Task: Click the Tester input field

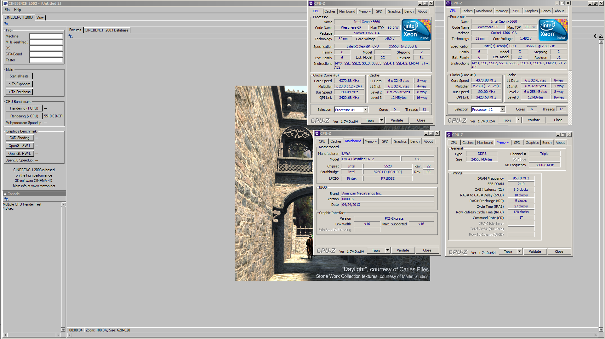Action: 46,60
